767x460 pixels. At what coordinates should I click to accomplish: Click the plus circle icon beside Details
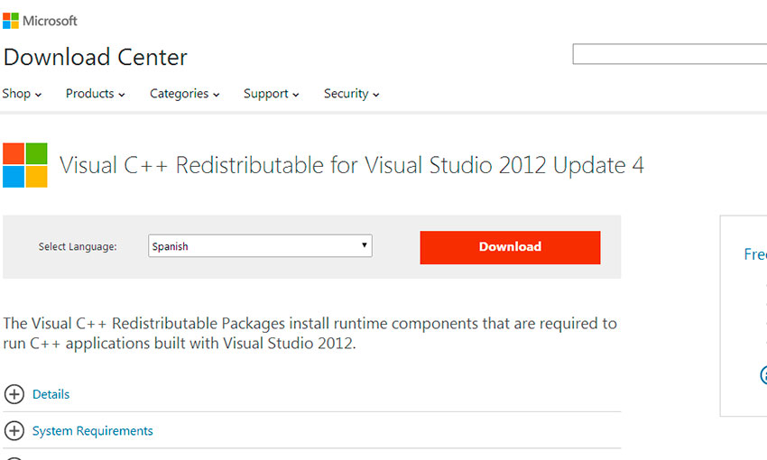pos(14,394)
